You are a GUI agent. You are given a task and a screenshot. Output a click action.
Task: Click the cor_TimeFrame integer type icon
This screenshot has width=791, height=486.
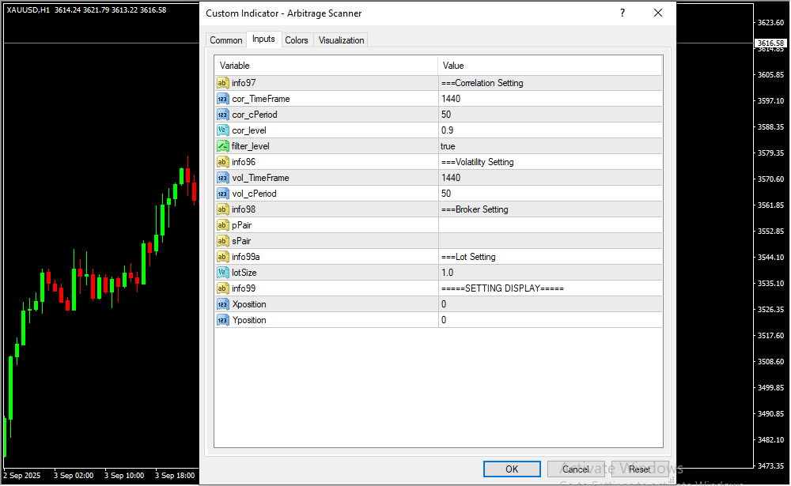[x=222, y=99]
